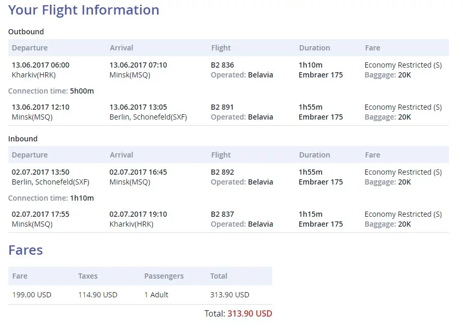463x328 pixels.
Task: Click the 114.90 USD taxes amount
Action: [x=98, y=295]
